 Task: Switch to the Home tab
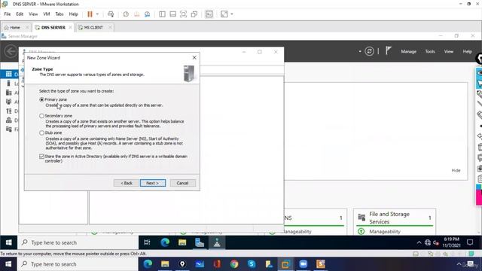pos(14,28)
